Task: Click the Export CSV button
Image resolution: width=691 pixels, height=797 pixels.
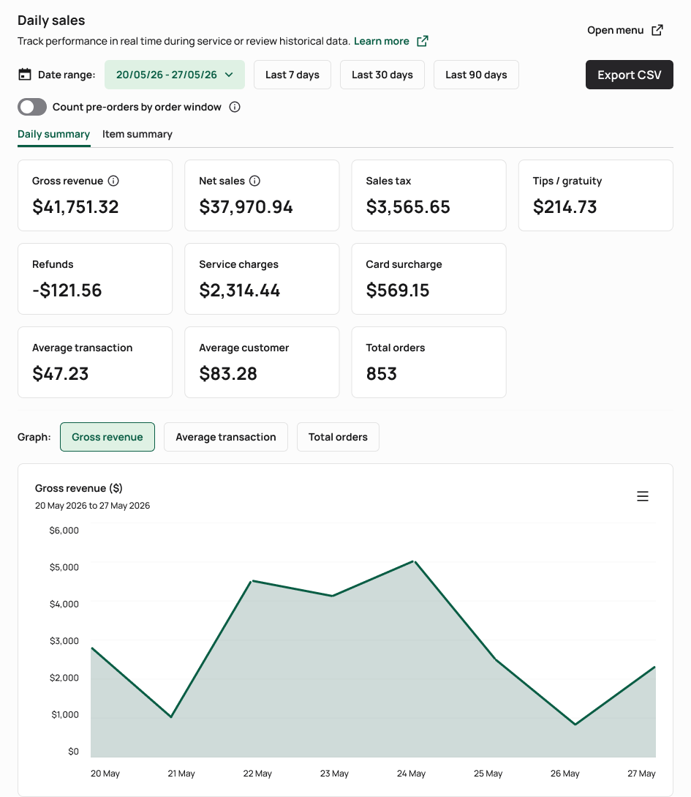Action: [x=630, y=75]
